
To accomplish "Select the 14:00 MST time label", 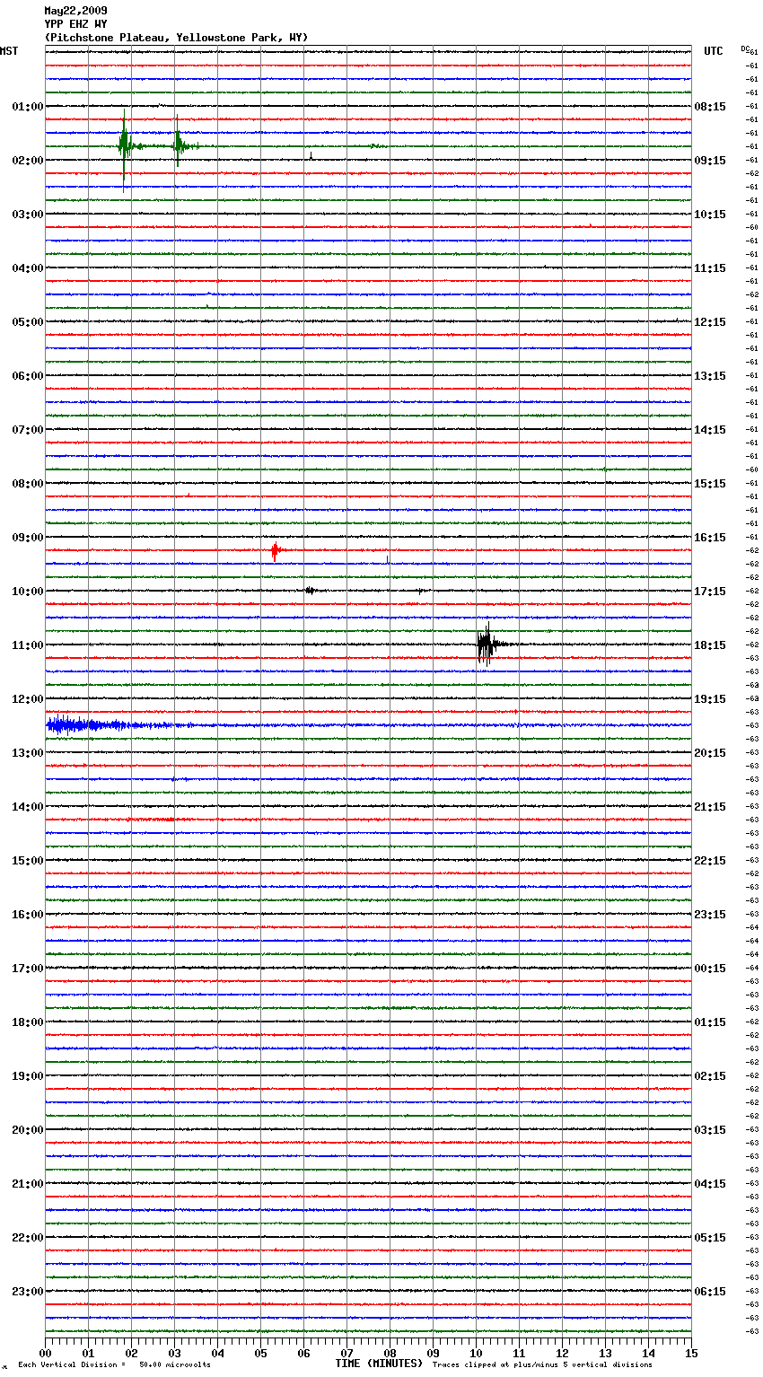I will [27, 807].
